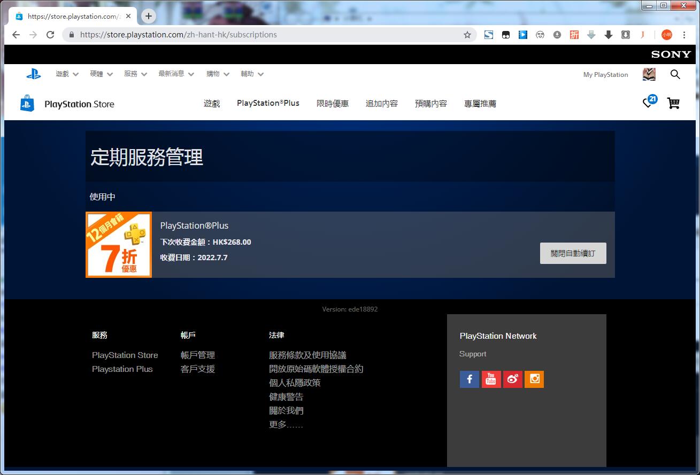Click the browser forward arrow
This screenshot has height=475, width=700.
click(33, 35)
